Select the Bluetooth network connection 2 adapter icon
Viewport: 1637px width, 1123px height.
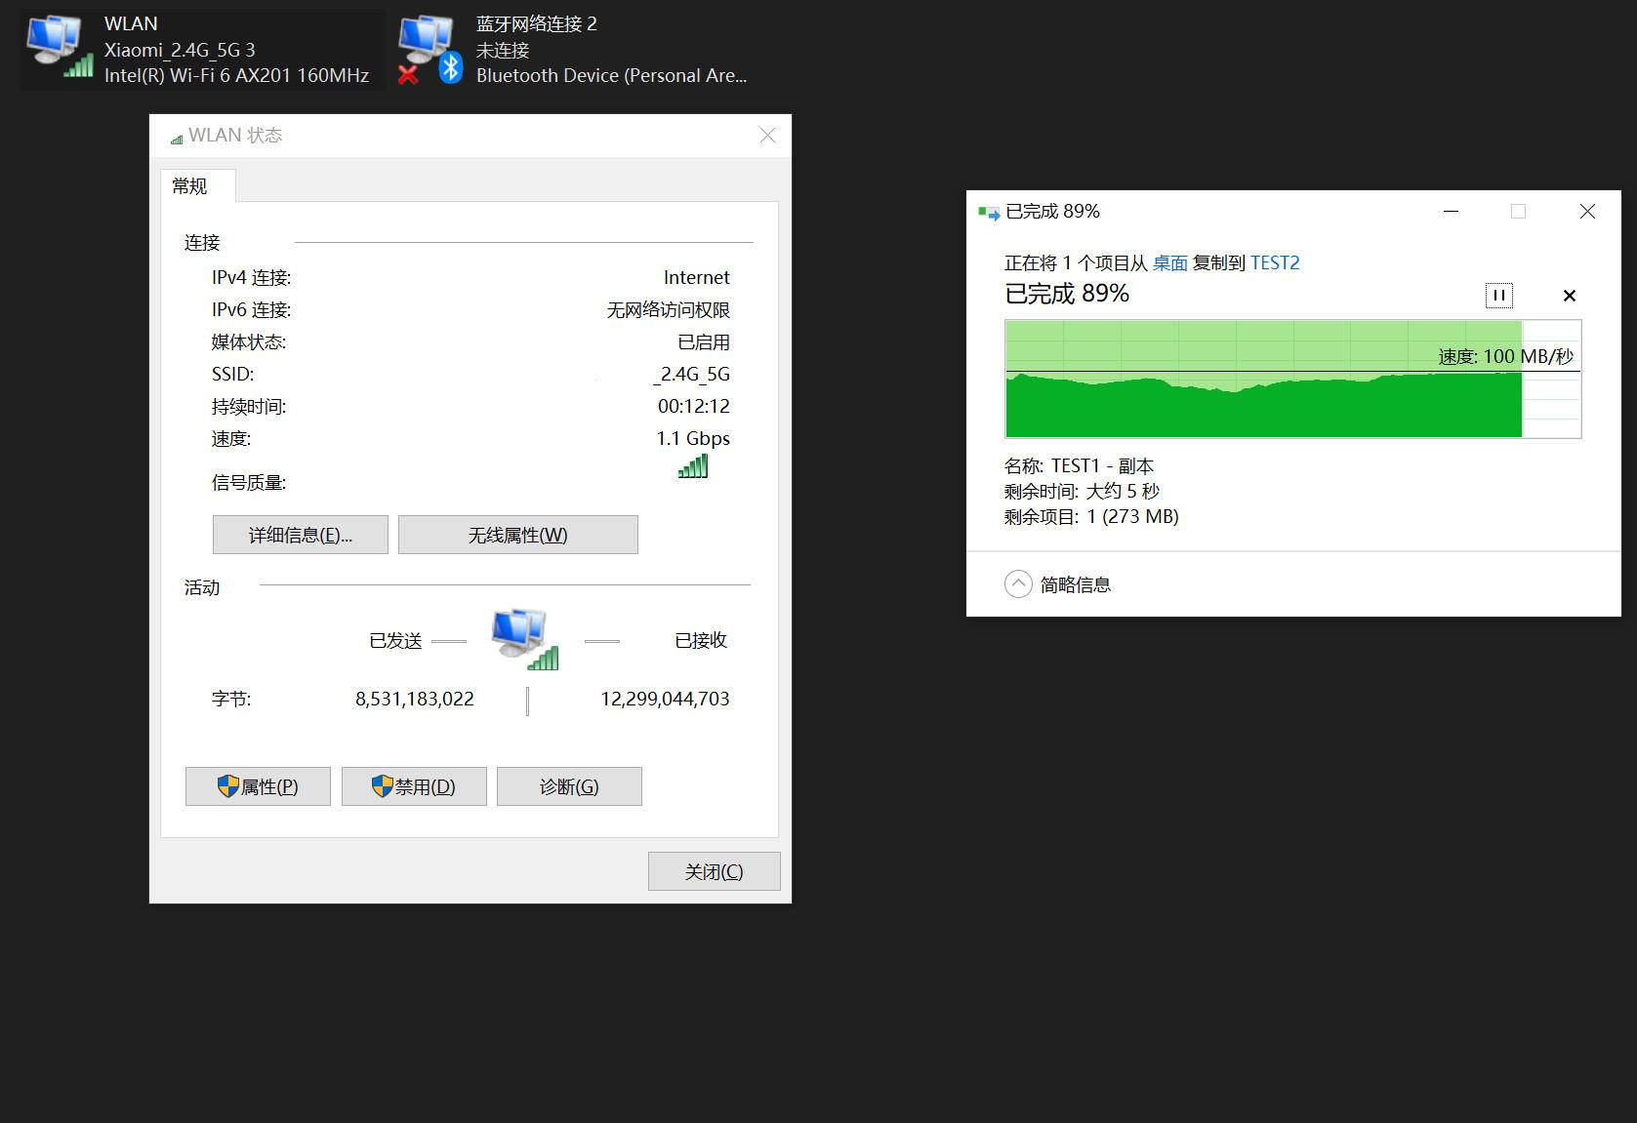tap(430, 49)
